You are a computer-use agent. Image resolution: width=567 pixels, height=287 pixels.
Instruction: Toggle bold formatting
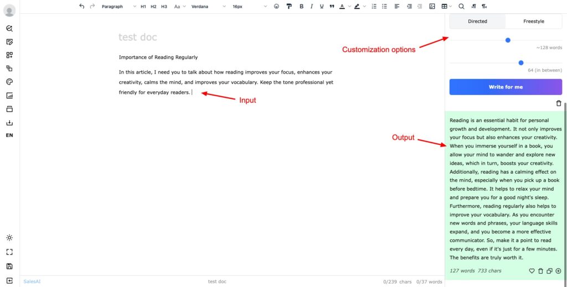(x=302, y=7)
